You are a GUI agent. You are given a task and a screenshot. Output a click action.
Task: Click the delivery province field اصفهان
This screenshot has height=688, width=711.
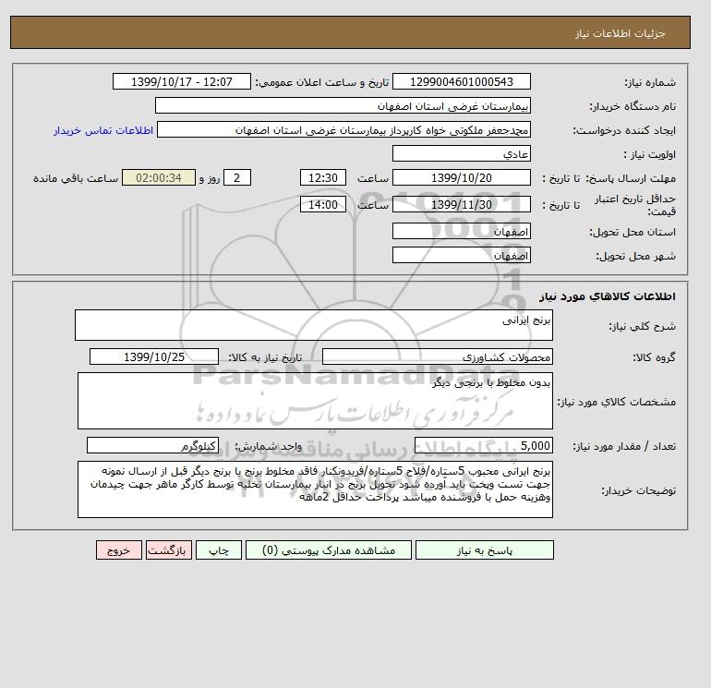coord(461,231)
